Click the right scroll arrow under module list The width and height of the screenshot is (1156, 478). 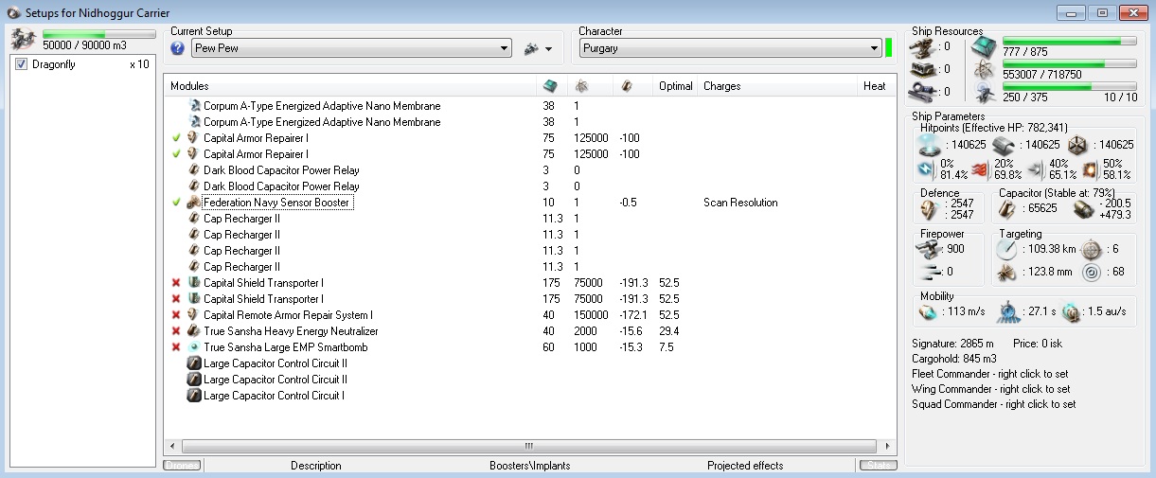click(889, 446)
